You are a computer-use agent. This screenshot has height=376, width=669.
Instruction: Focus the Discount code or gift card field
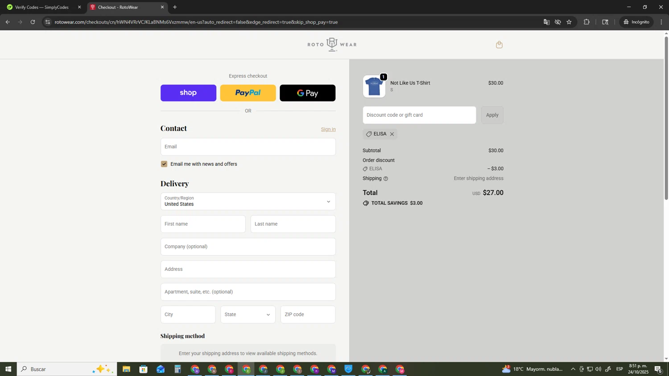419,115
